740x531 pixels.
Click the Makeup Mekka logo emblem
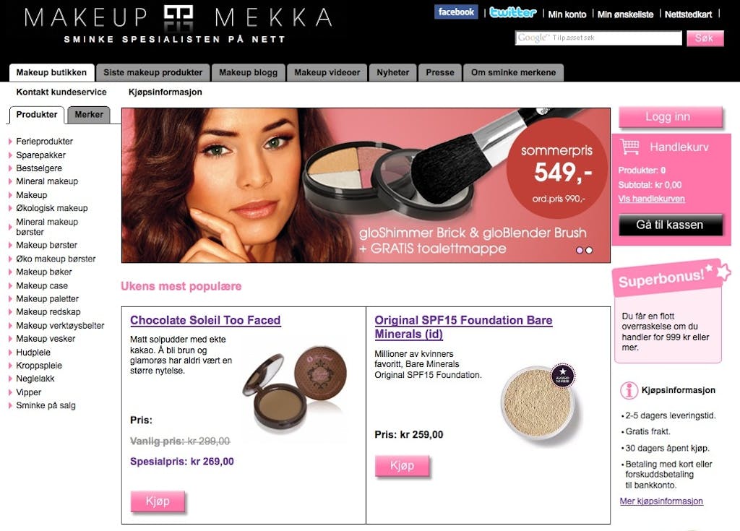point(178,18)
